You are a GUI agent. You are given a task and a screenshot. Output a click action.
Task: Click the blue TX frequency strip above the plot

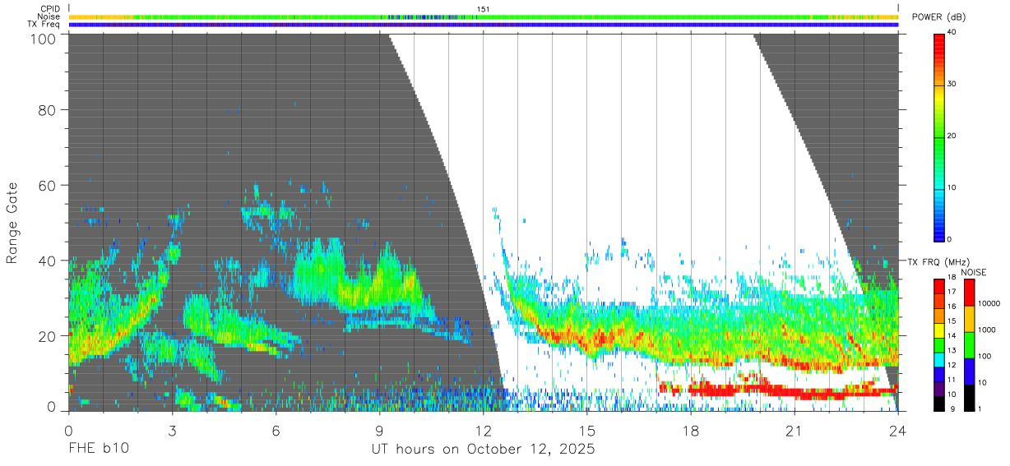coord(483,25)
